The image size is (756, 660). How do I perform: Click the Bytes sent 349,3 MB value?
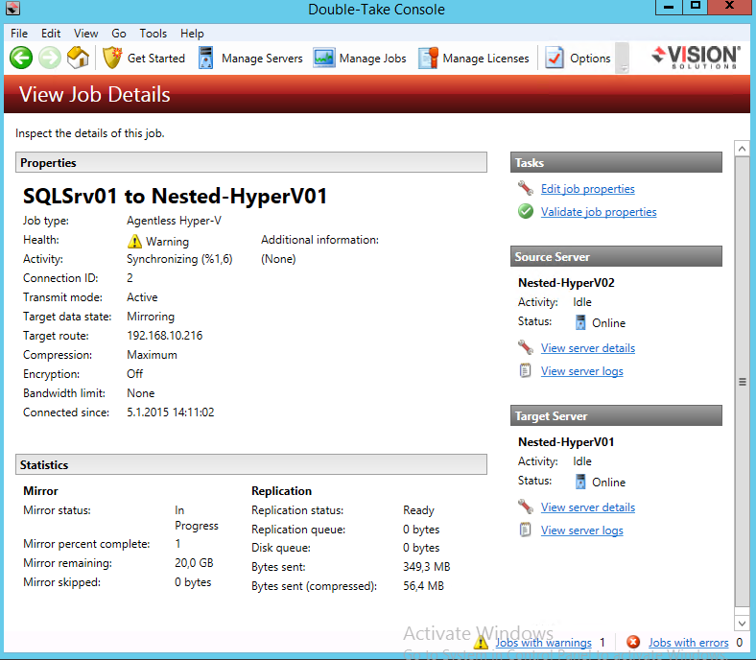pyautogui.click(x=426, y=567)
